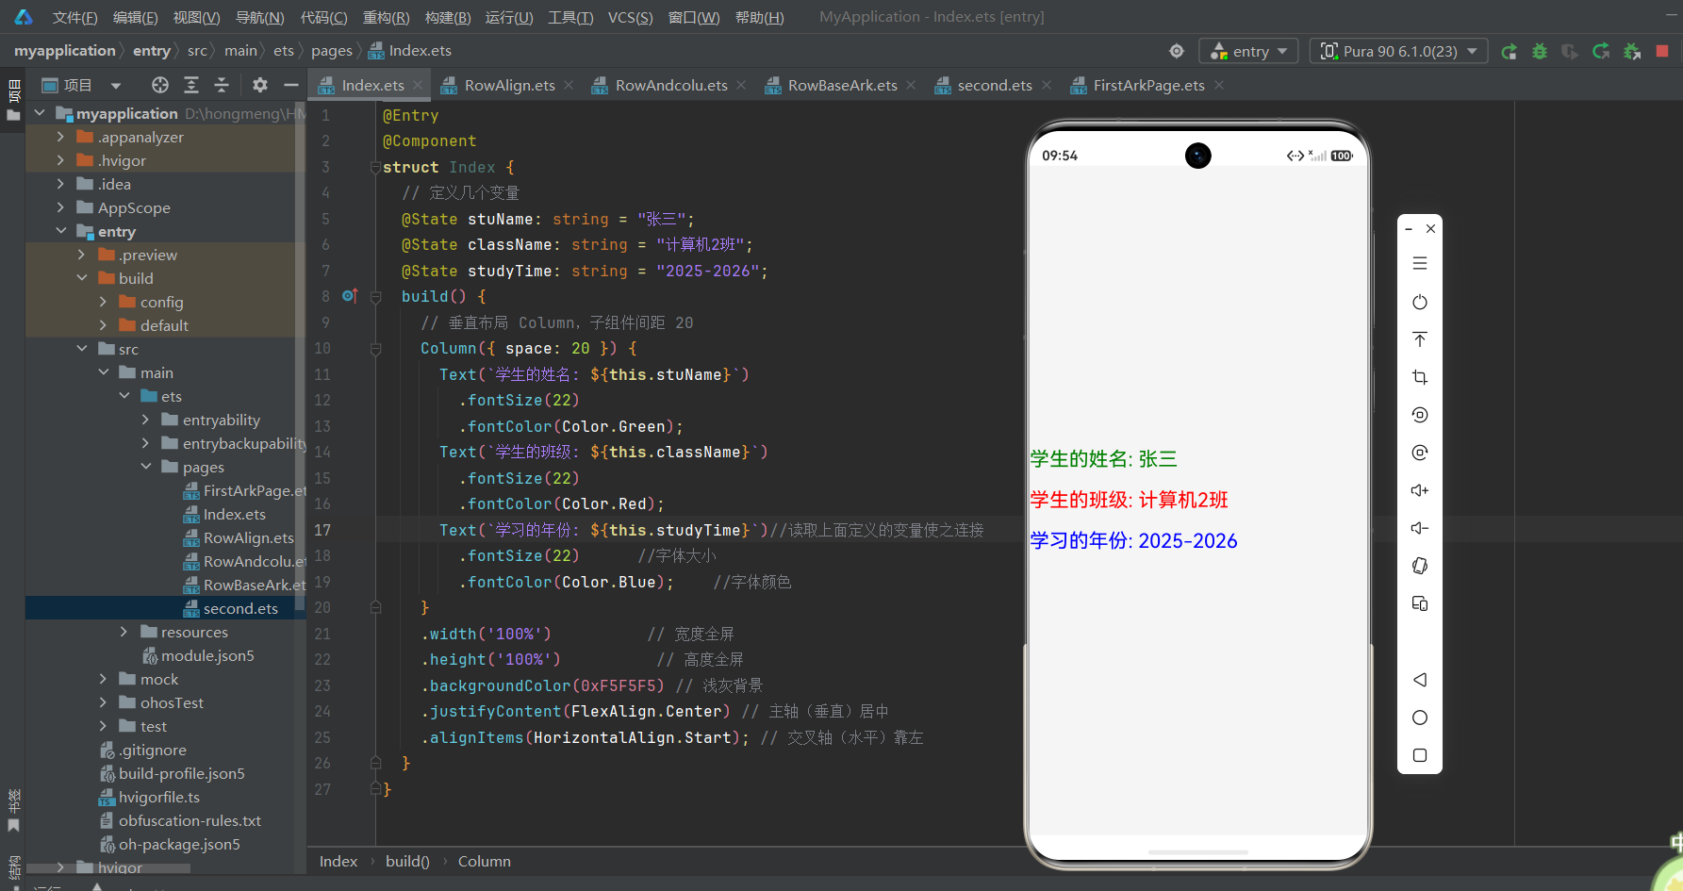Click the Attach Debugger to Process icon
The height and width of the screenshot is (891, 1683).
[x=1632, y=51]
